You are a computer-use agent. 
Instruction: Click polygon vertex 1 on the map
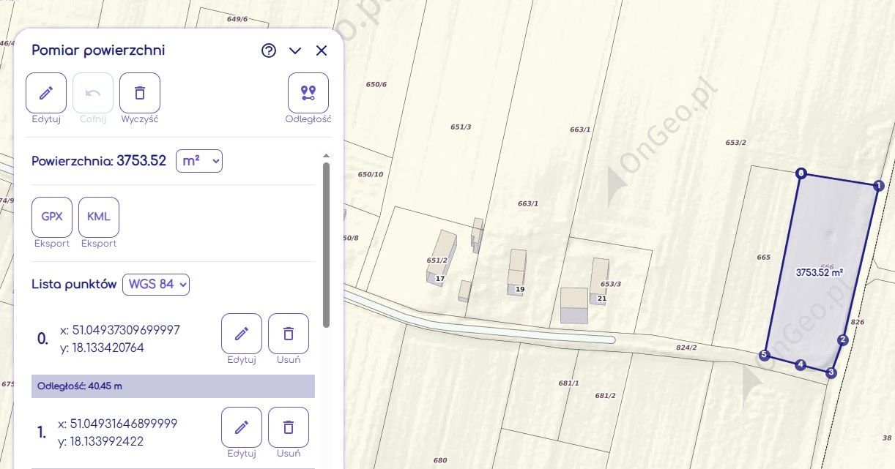(880, 186)
